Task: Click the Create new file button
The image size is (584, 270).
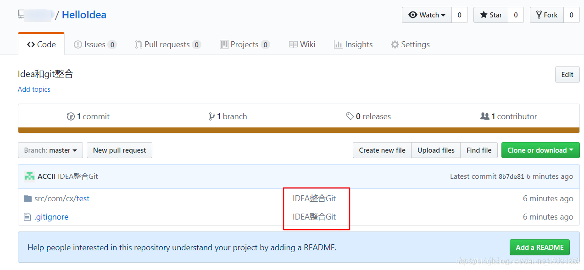Action: [x=382, y=150]
